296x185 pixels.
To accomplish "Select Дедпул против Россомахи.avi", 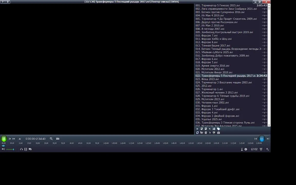I will (231, 22).
